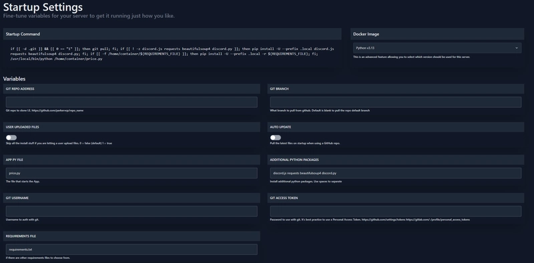Click the GIT BRANCH label
This screenshot has width=534, height=263.
(279, 89)
